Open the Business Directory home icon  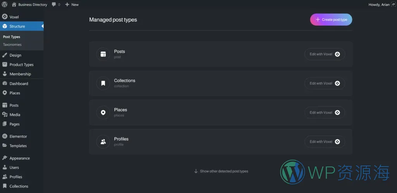(14, 5)
